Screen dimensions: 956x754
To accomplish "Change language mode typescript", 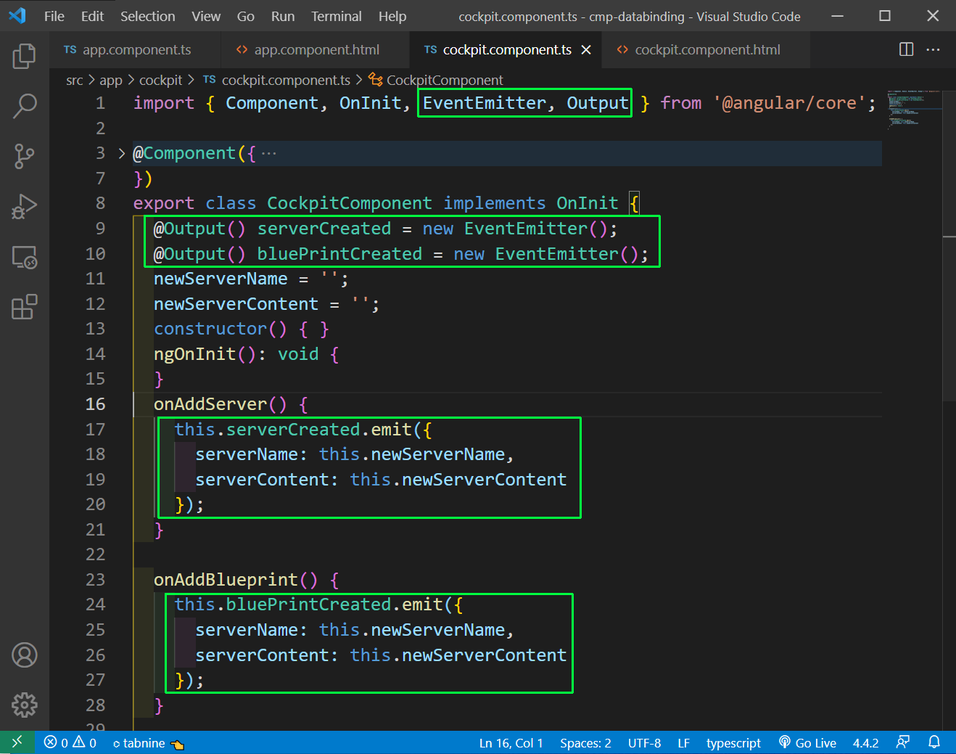I will 733,742.
